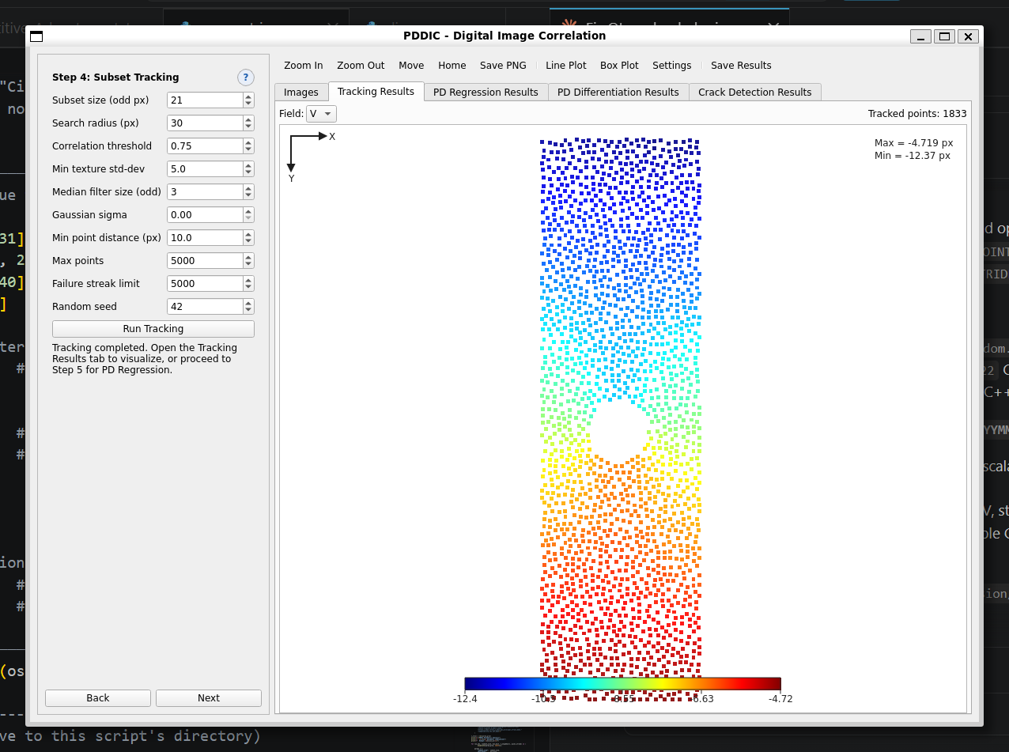
Task: Click the 'Tracked points: 1833' text
Action: click(917, 114)
